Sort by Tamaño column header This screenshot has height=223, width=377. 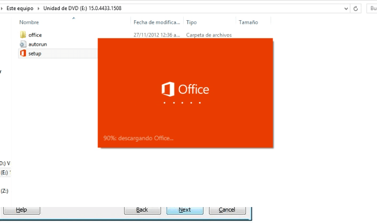coord(248,22)
